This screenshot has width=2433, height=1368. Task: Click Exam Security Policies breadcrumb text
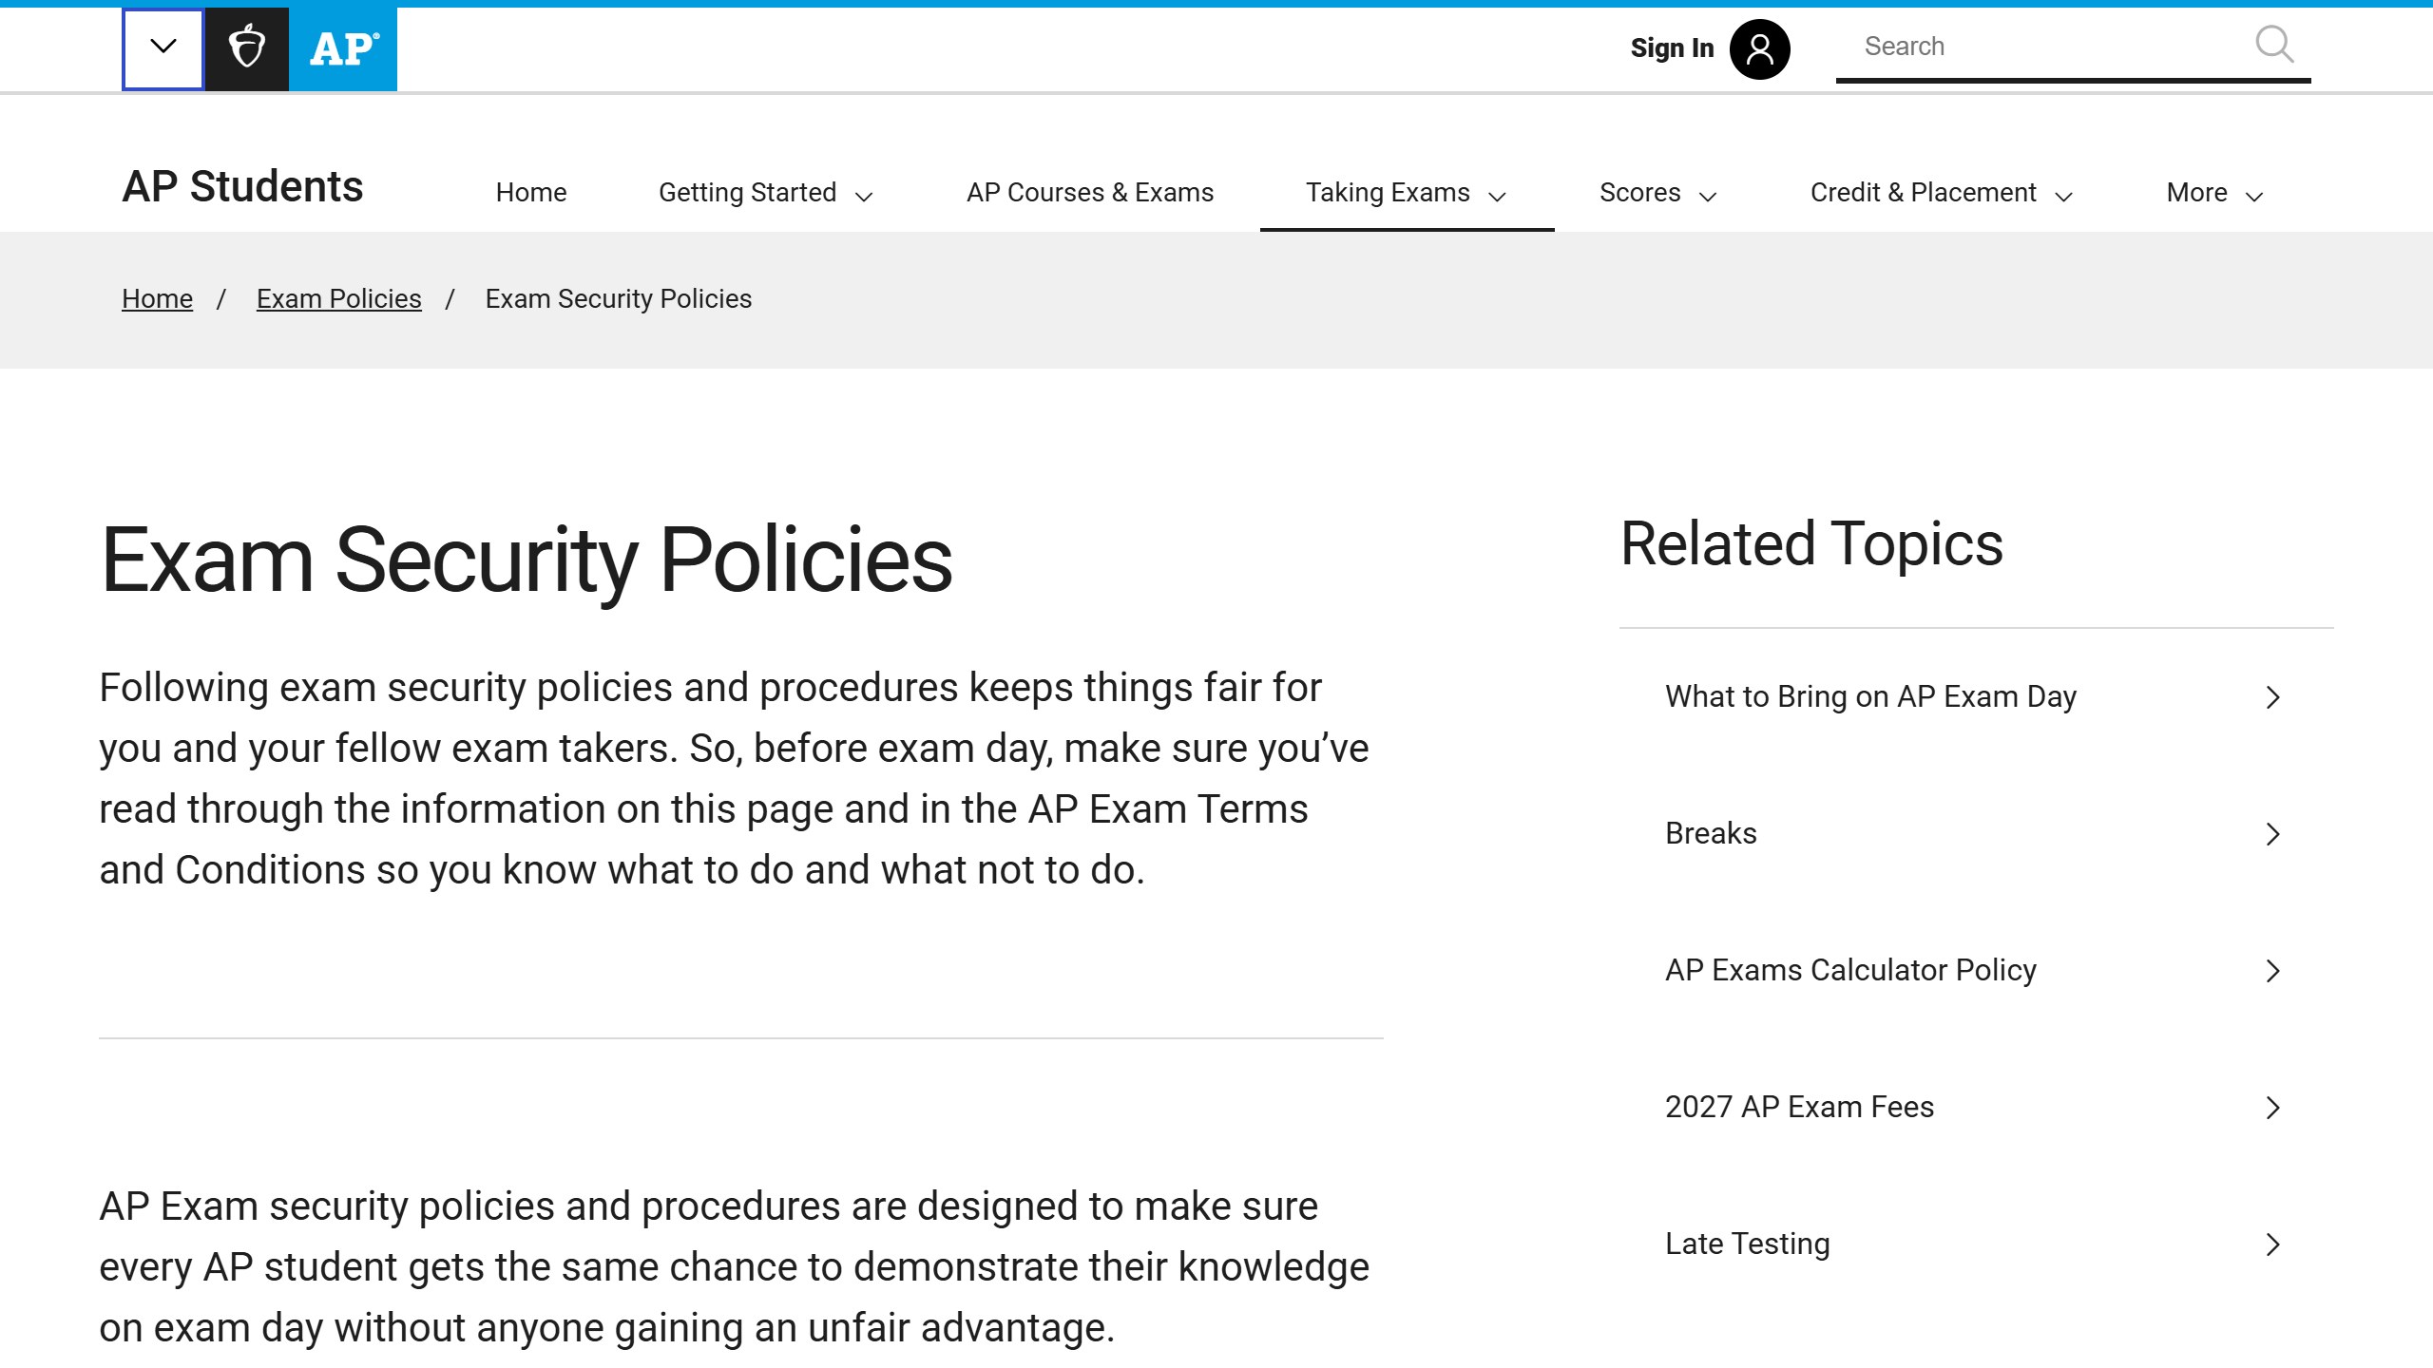(618, 299)
